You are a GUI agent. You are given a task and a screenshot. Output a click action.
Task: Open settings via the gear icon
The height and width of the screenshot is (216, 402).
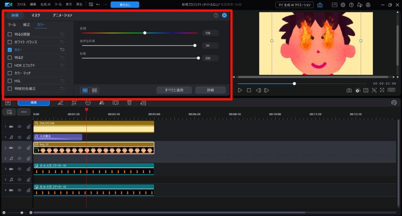coord(343,5)
